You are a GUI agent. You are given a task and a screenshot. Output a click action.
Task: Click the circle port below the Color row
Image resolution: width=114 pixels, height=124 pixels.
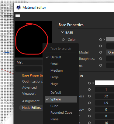(101, 46)
